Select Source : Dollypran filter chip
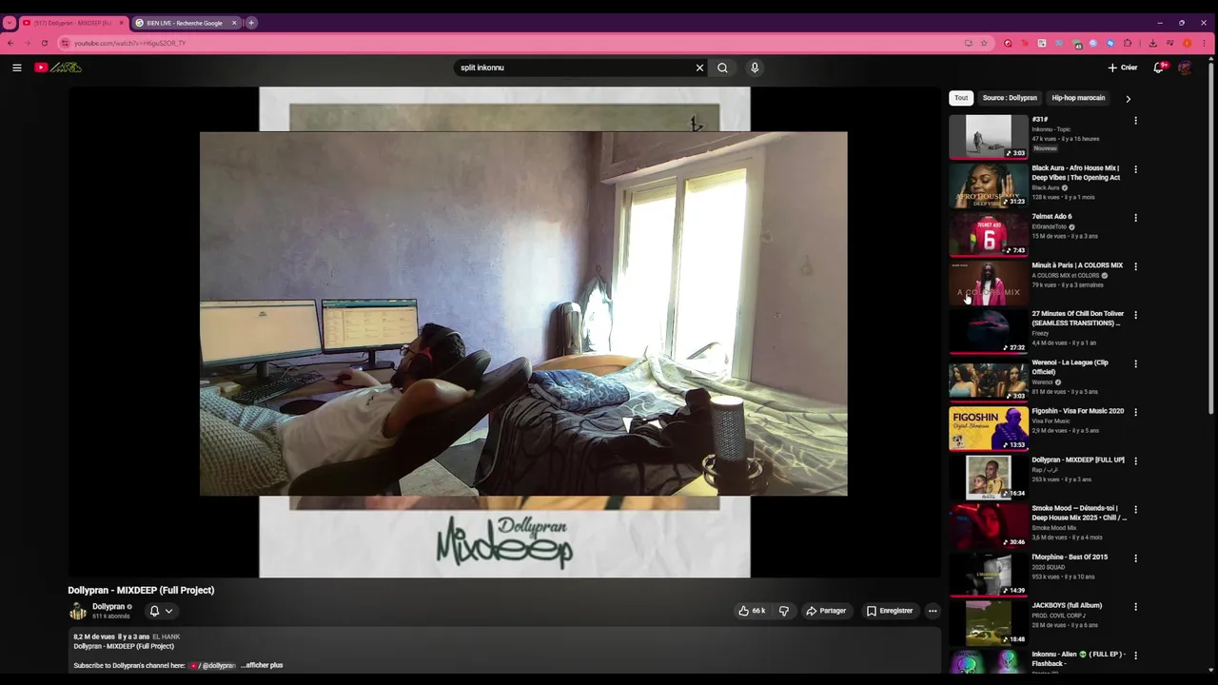The width and height of the screenshot is (1218, 685). (1010, 98)
